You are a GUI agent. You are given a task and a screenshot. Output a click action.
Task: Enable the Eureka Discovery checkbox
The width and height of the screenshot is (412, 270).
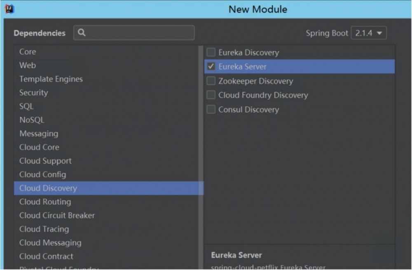click(x=211, y=53)
